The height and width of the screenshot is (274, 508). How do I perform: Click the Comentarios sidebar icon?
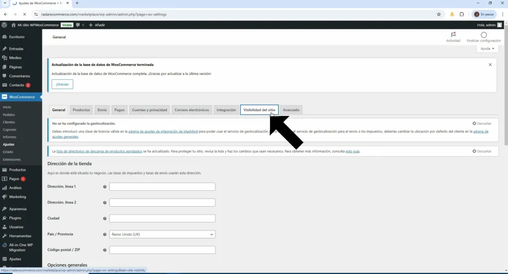coord(4,76)
